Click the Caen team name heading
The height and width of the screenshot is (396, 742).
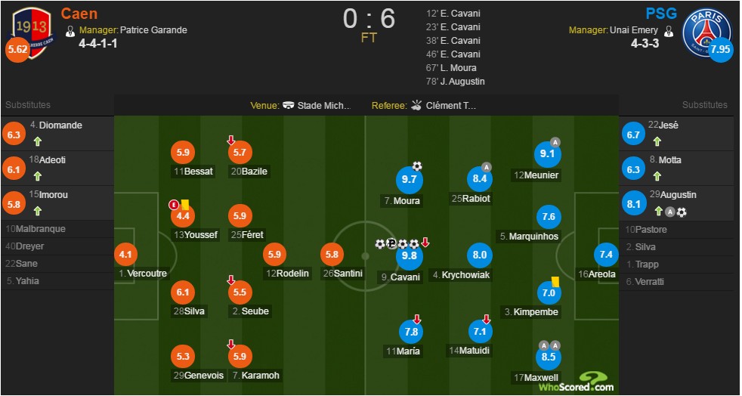coord(79,14)
